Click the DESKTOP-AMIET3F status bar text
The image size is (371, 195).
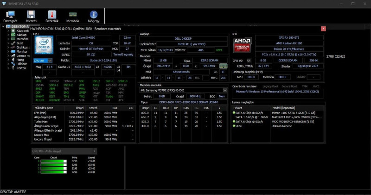tap(13, 192)
